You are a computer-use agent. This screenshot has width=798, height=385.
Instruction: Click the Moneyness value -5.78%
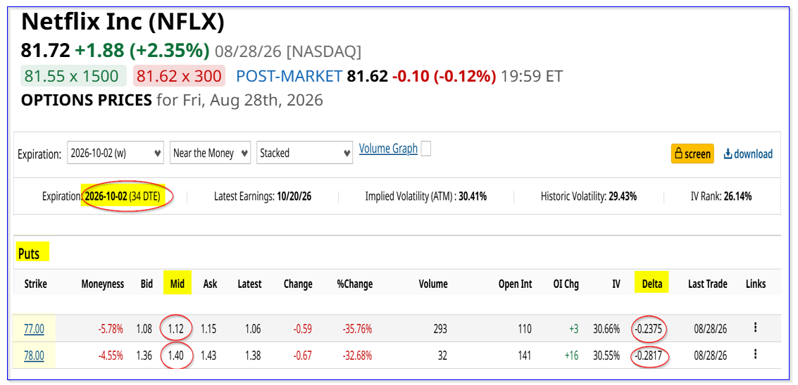pos(110,329)
